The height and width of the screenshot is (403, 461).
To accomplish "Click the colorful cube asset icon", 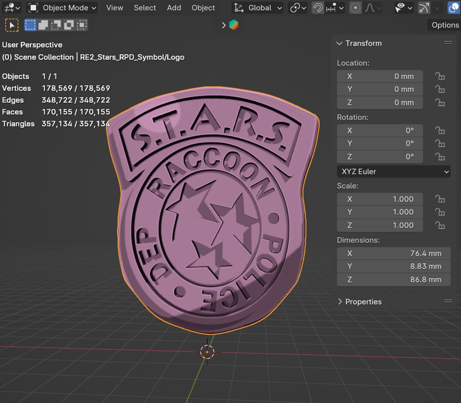I will click(x=233, y=25).
